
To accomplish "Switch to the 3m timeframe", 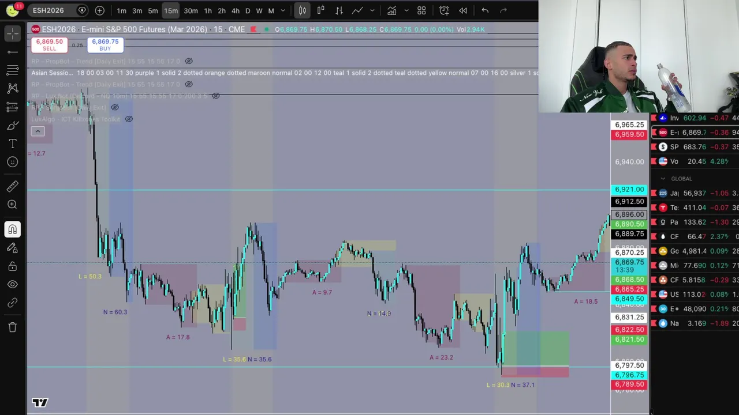I will tap(137, 10).
